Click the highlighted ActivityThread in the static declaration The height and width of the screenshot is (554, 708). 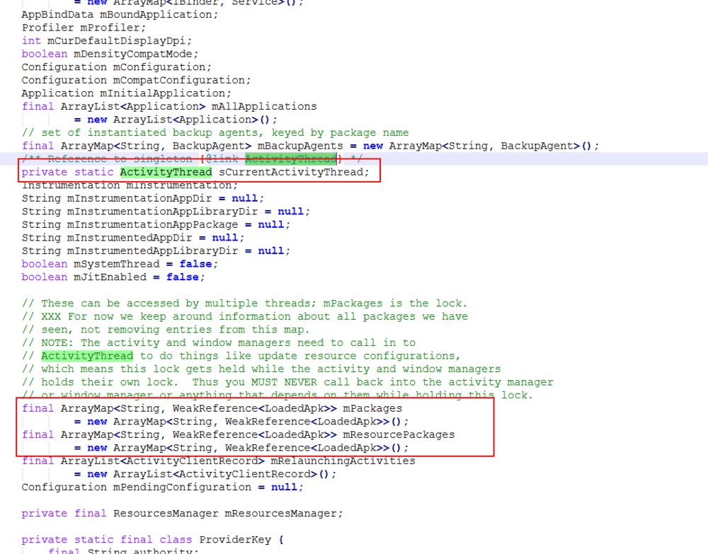166,172
